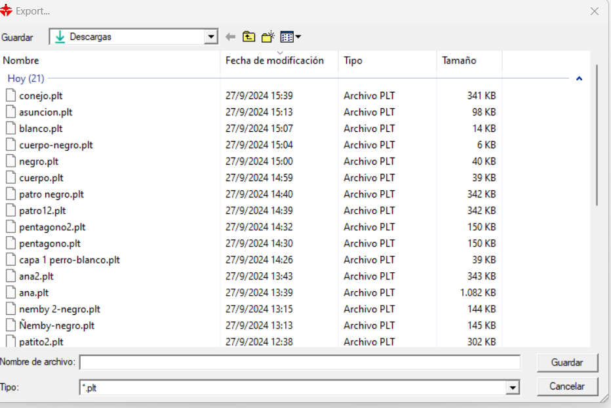This screenshot has width=611, height=408.
Task: Select file icon of Ñemby-negro.plt
Action: [x=11, y=325]
